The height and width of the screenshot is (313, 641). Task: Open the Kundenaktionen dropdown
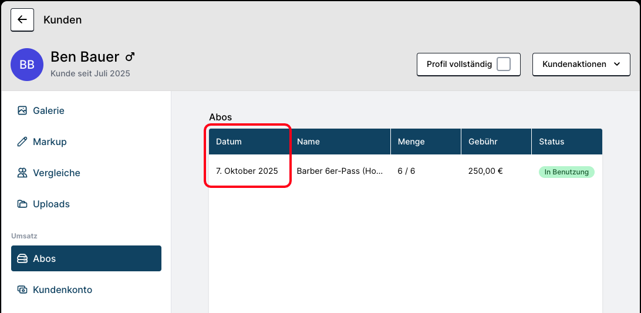(581, 64)
